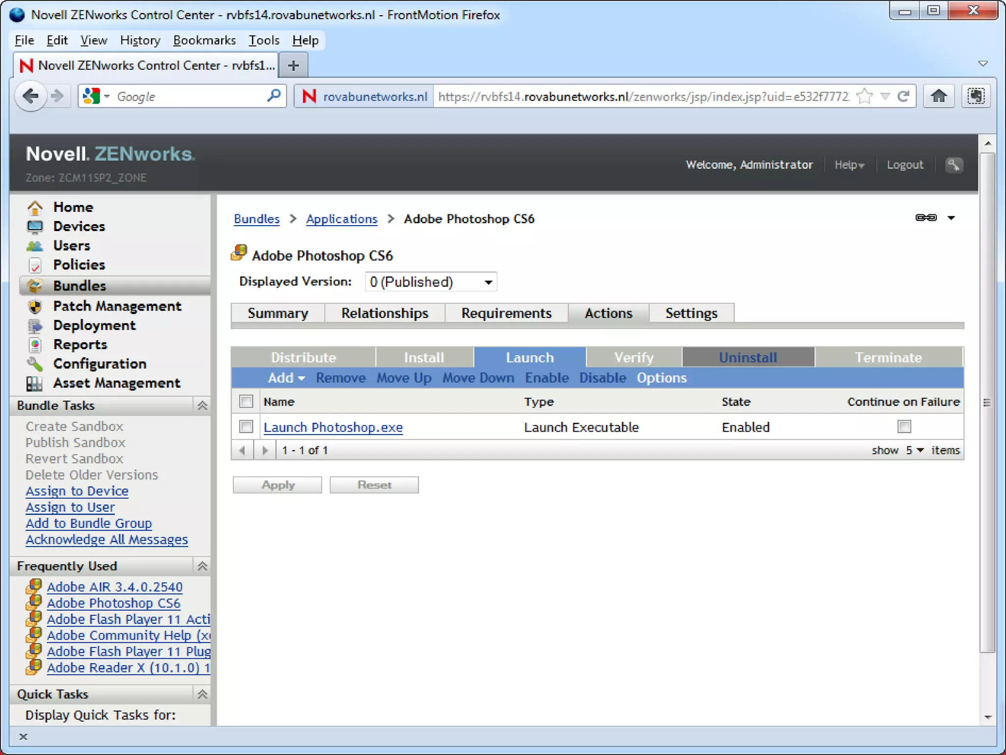This screenshot has width=1006, height=755.
Task: Check the Launch Photoshop.exe row checkbox
Action: point(246,427)
